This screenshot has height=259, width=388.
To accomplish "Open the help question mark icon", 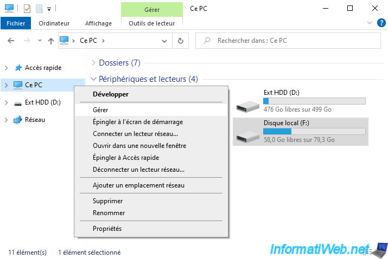I will pos(381,23).
